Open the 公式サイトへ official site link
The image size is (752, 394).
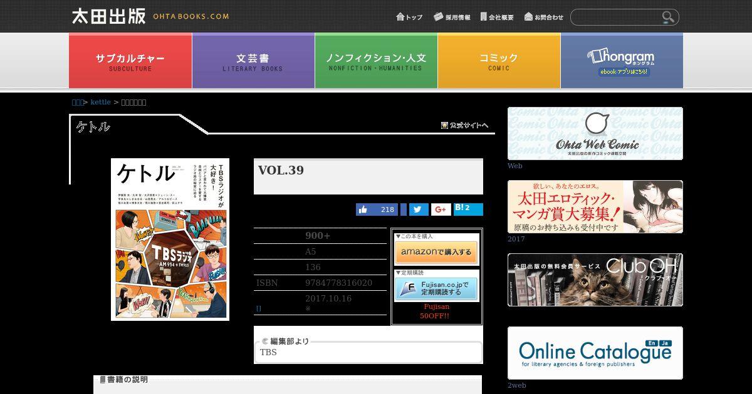pyautogui.click(x=464, y=125)
